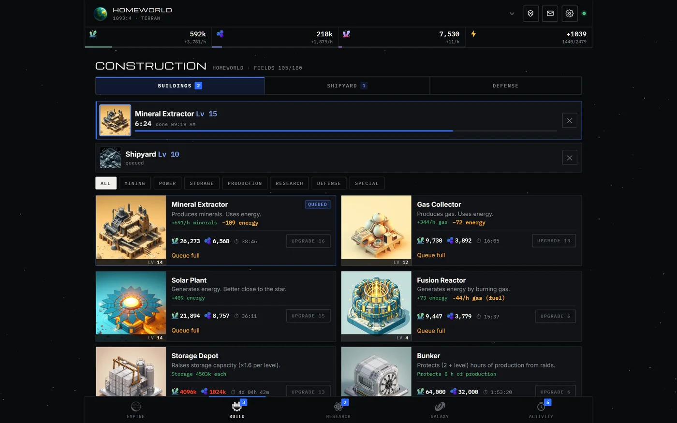Filter buildings by the Defense chip
Image resolution: width=677 pixels, height=423 pixels.
pos(329,183)
